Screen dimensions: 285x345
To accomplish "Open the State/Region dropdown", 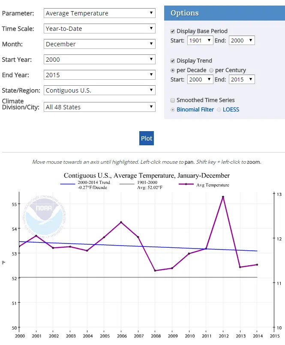I will [x=99, y=90].
